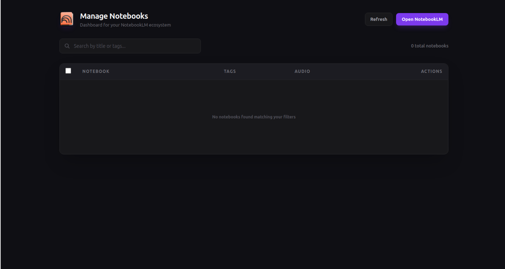
Task: Click the 'Dashboard for your NotebookLM ecosystem' subtitle
Action: pyautogui.click(x=126, y=25)
